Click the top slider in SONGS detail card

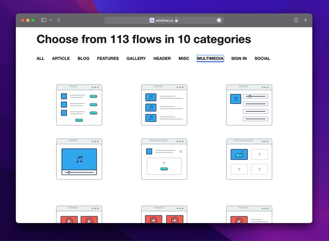coord(256,96)
